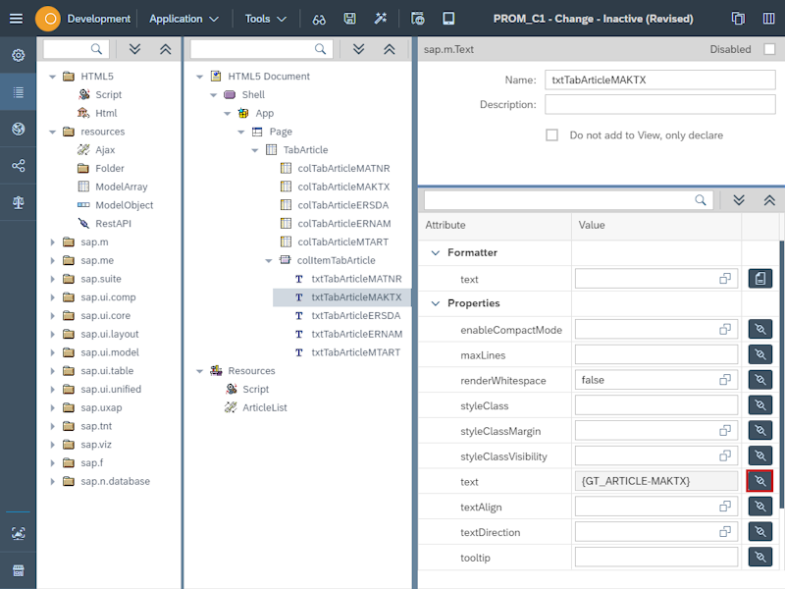Image resolution: width=785 pixels, height=589 pixels.
Task: Collapse the Formatter attribute section
Action: (434, 252)
